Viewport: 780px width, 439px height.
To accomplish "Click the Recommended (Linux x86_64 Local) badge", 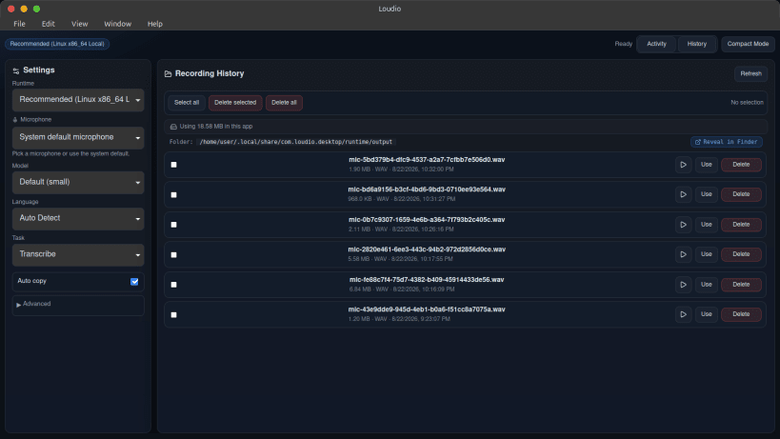I will [x=57, y=44].
